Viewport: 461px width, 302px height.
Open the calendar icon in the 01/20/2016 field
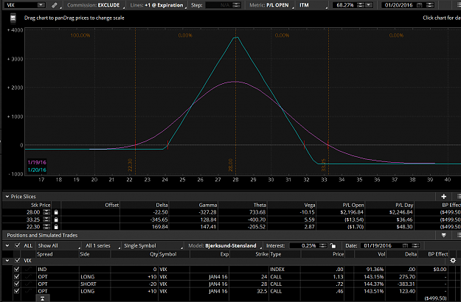[x=420, y=5]
